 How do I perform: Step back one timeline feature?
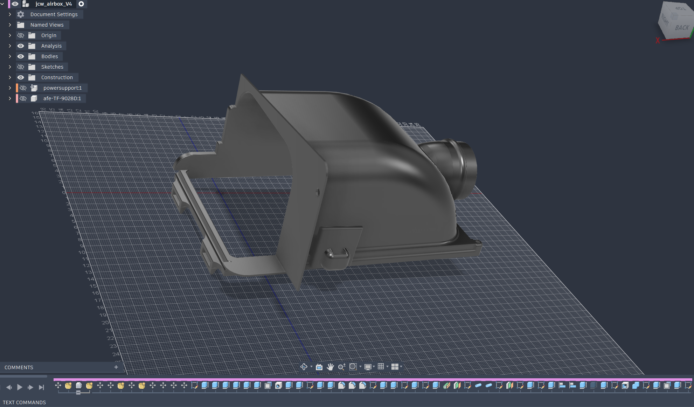pos(9,387)
